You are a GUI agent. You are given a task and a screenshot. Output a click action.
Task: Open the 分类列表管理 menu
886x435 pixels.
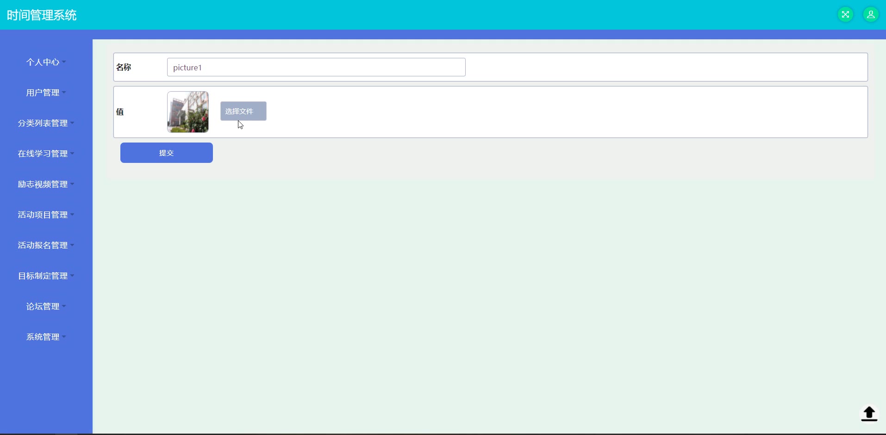(46, 123)
